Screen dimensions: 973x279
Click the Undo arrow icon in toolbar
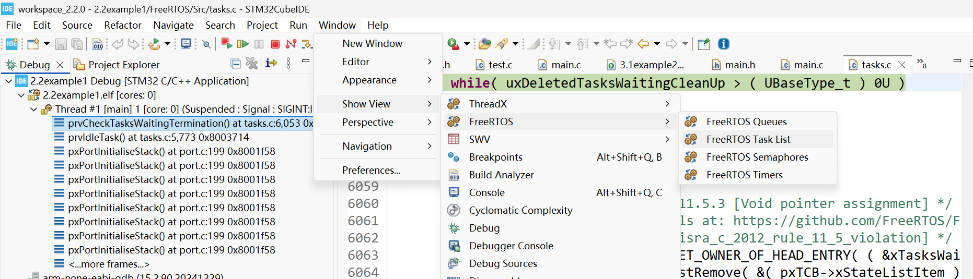point(118,44)
